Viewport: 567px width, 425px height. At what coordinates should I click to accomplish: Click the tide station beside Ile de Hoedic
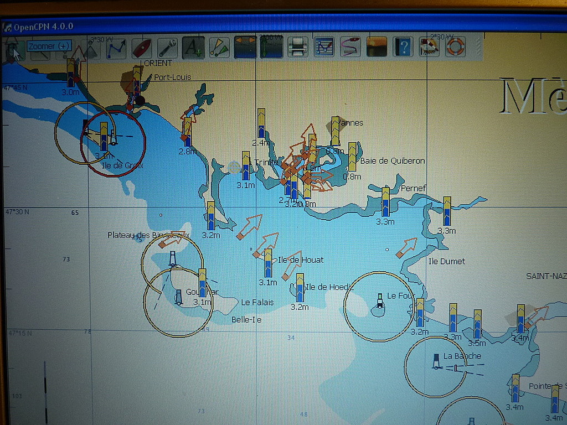pyautogui.click(x=300, y=288)
